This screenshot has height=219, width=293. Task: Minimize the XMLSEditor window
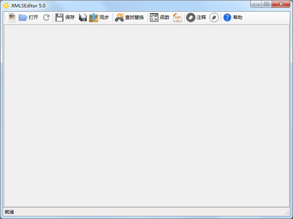click(255, 4)
